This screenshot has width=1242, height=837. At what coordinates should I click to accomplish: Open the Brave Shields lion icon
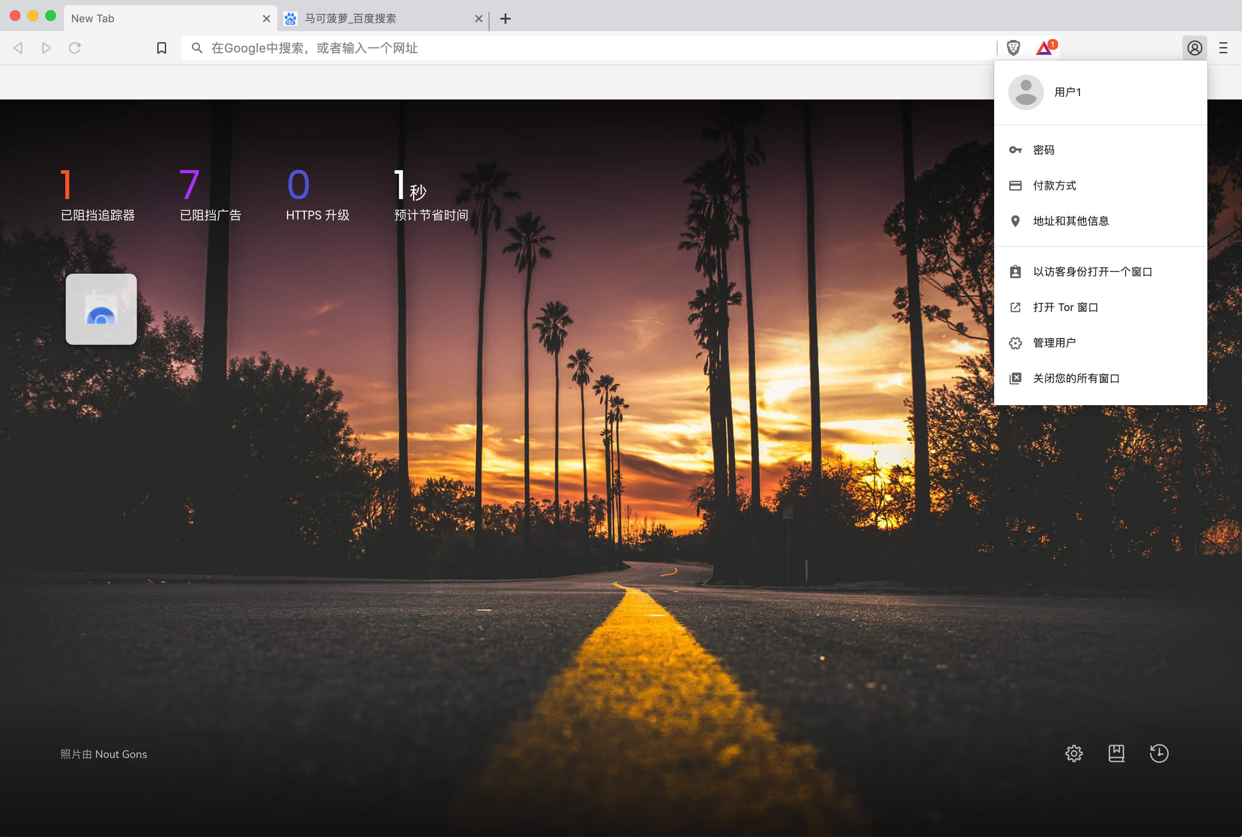(1013, 48)
